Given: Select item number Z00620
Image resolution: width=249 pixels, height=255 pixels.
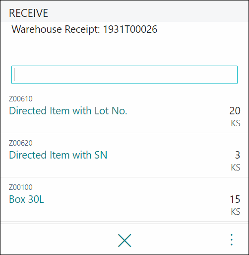Looking at the screenshot, I should coord(21,143).
